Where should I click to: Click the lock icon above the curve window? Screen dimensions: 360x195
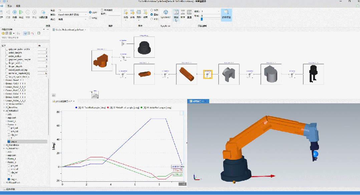pyautogui.click(x=53, y=95)
